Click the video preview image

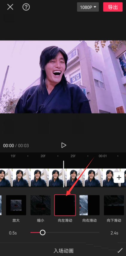click(63, 77)
